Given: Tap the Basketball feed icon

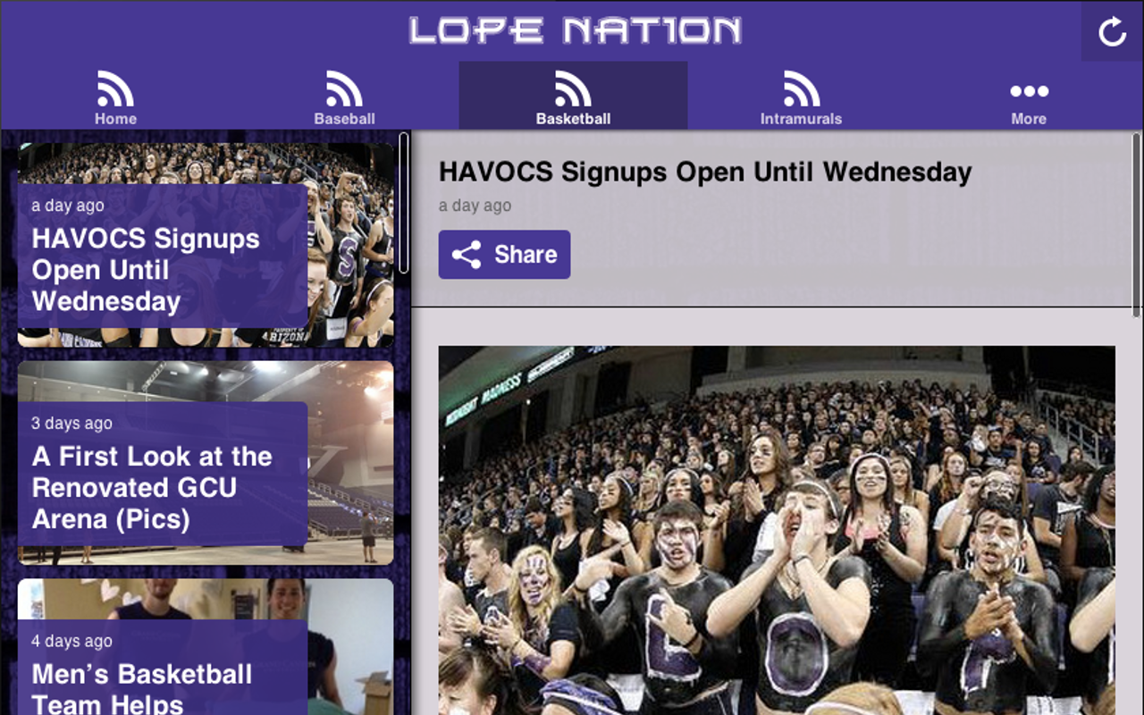Looking at the screenshot, I should [x=573, y=88].
